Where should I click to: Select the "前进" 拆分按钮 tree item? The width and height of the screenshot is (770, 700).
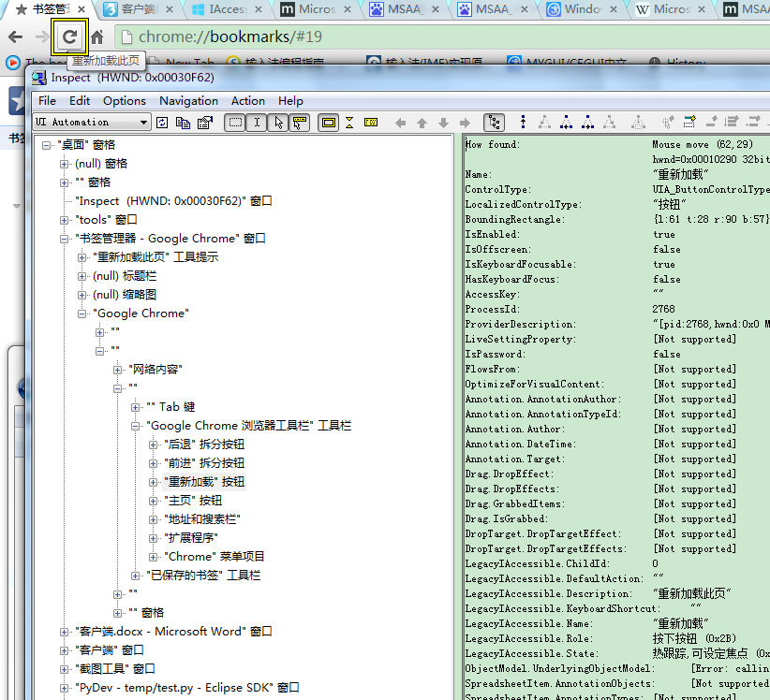(x=204, y=463)
